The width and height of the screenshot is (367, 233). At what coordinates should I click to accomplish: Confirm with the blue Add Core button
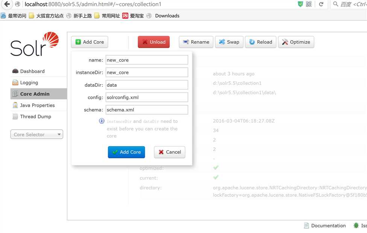click(x=126, y=152)
